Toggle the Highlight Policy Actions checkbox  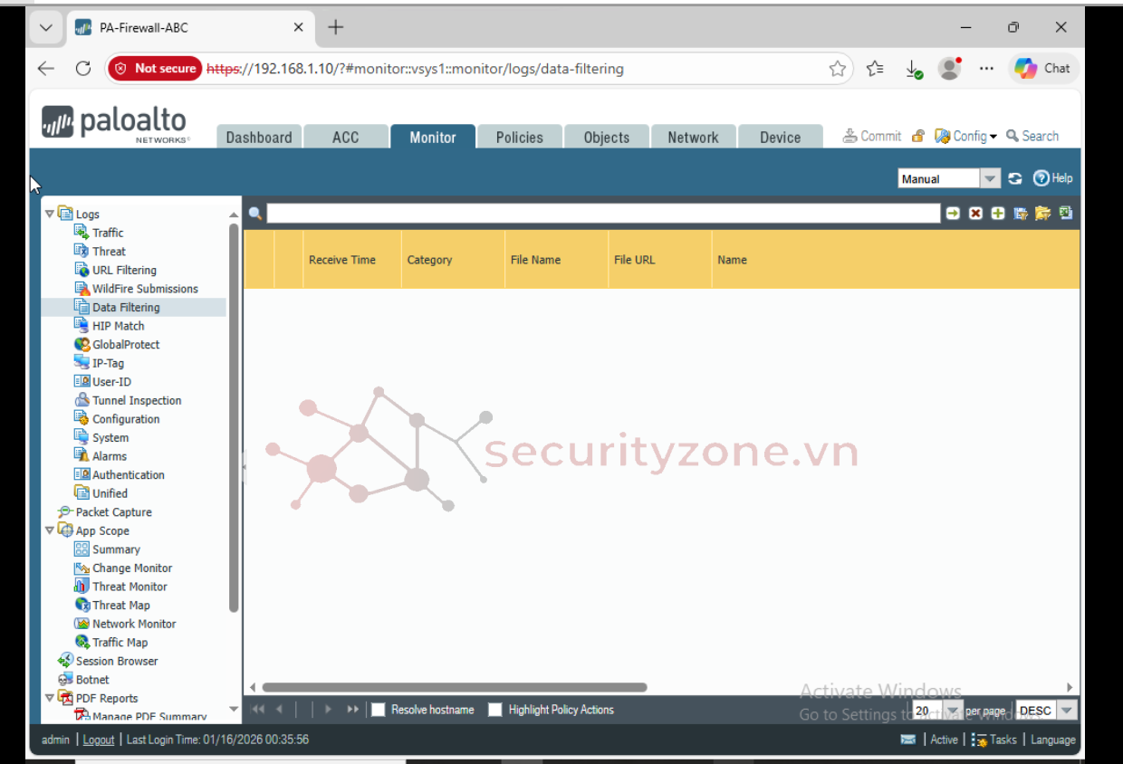coord(495,710)
